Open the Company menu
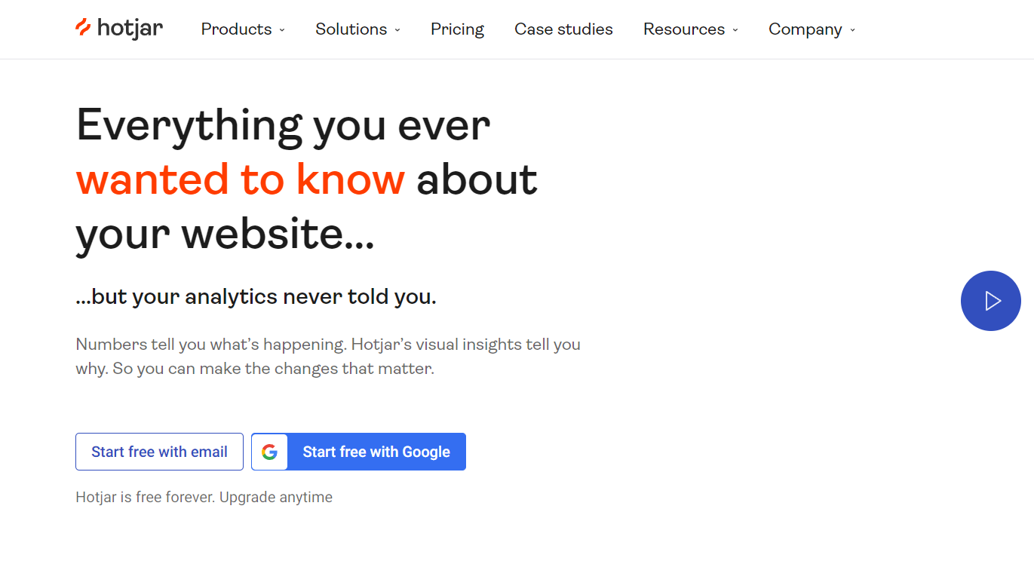1034x564 pixels. click(805, 29)
